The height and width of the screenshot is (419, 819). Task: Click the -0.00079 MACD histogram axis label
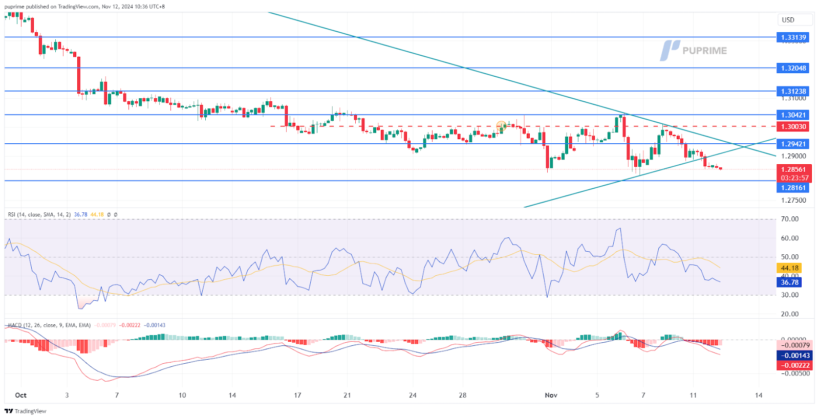point(795,345)
